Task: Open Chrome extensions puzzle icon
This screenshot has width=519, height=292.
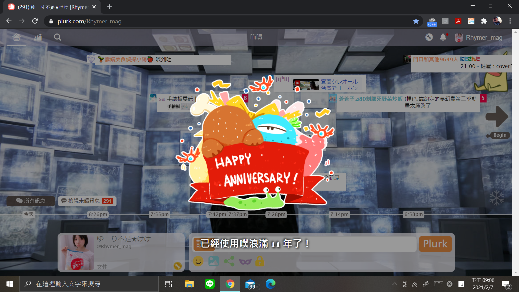Action: click(x=484, y=21)
